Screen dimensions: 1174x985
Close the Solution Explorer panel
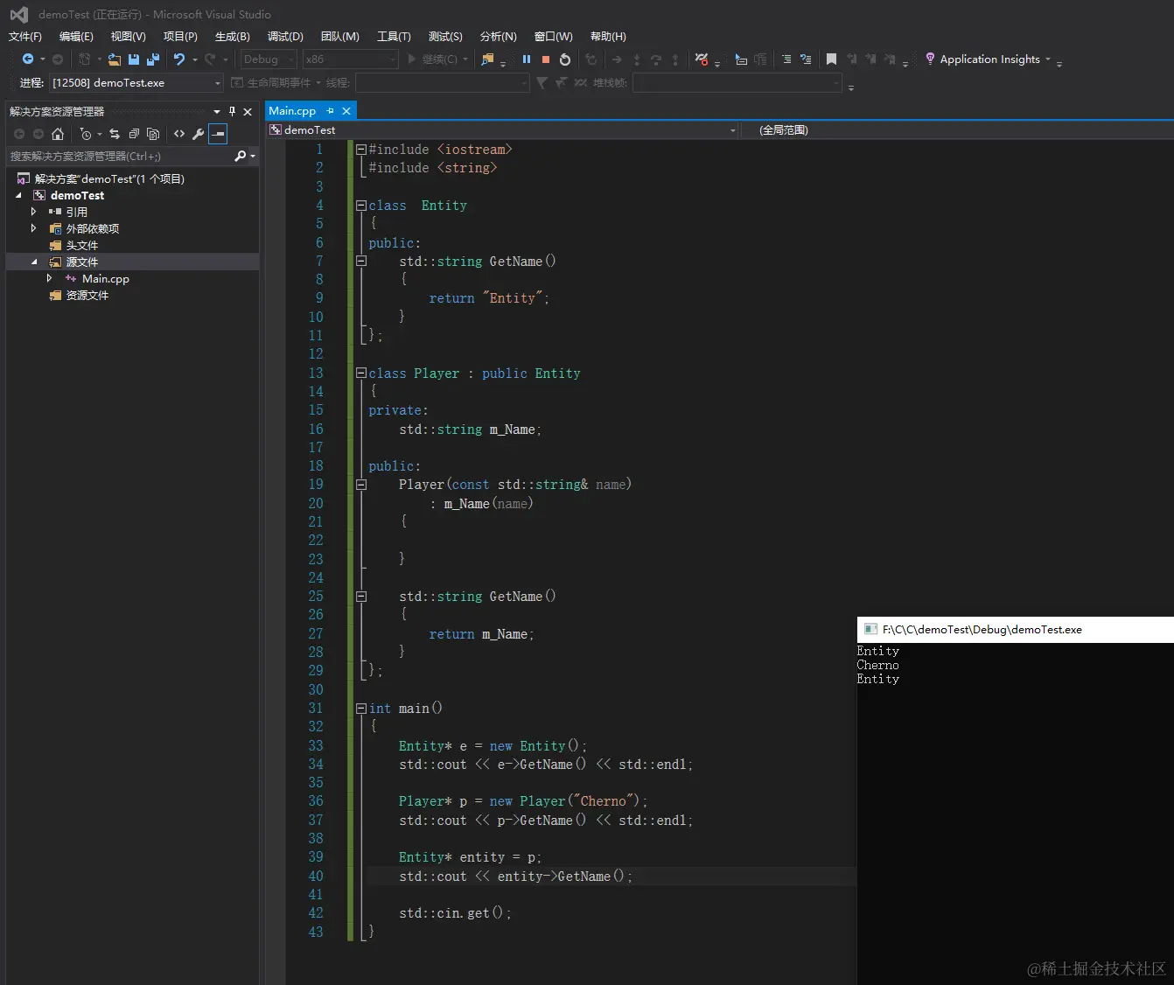coord(248,111)
